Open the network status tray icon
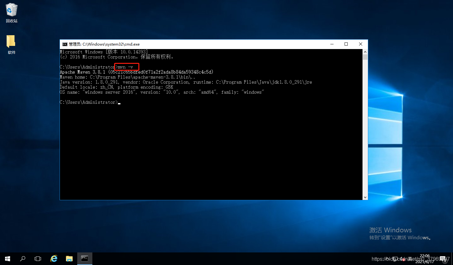 pos(395,259)
